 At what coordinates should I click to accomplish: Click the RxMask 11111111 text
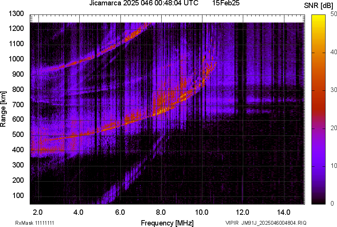[x=34, y=223]
